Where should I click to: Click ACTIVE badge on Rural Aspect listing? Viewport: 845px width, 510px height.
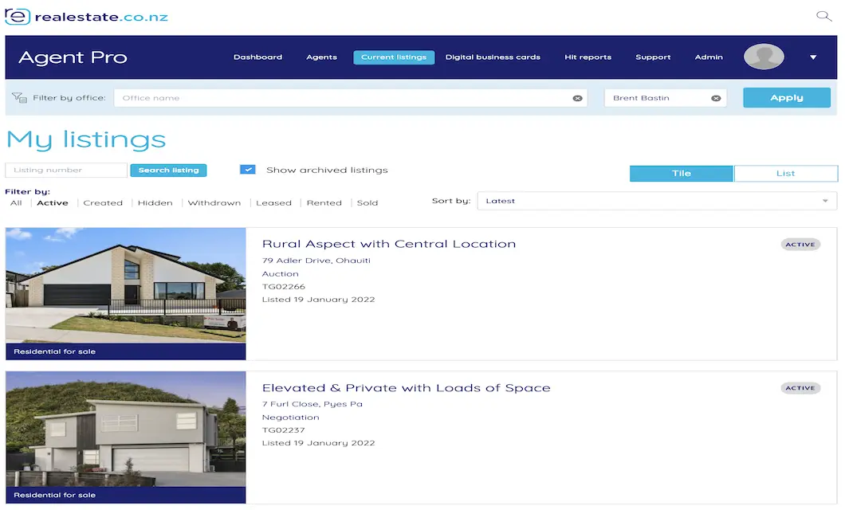point(800,245)
